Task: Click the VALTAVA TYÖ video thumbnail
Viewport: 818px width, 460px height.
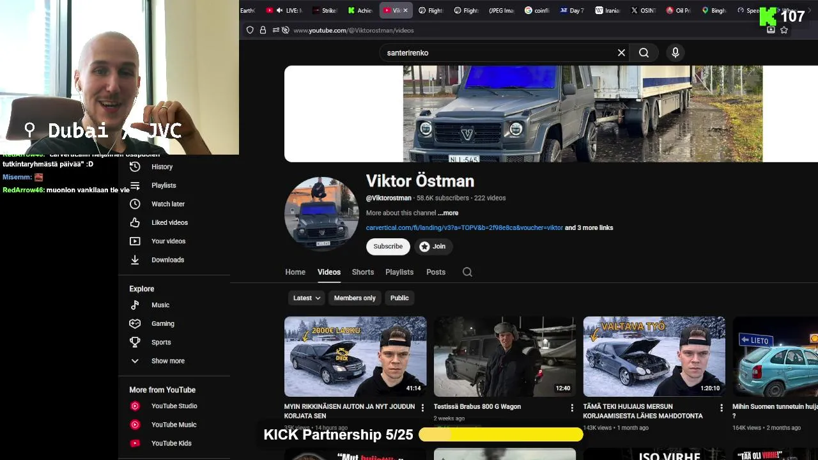Action: 654,356
